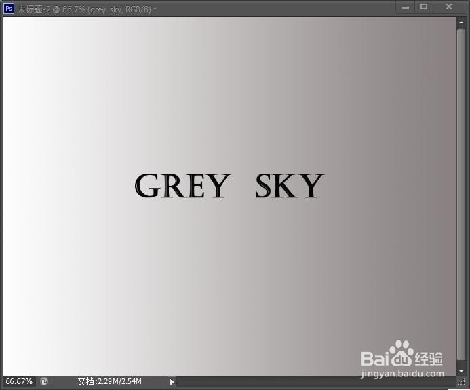This screenshot has width=470, height=390.
Task: Close the document window
Action: coord(448,7)
